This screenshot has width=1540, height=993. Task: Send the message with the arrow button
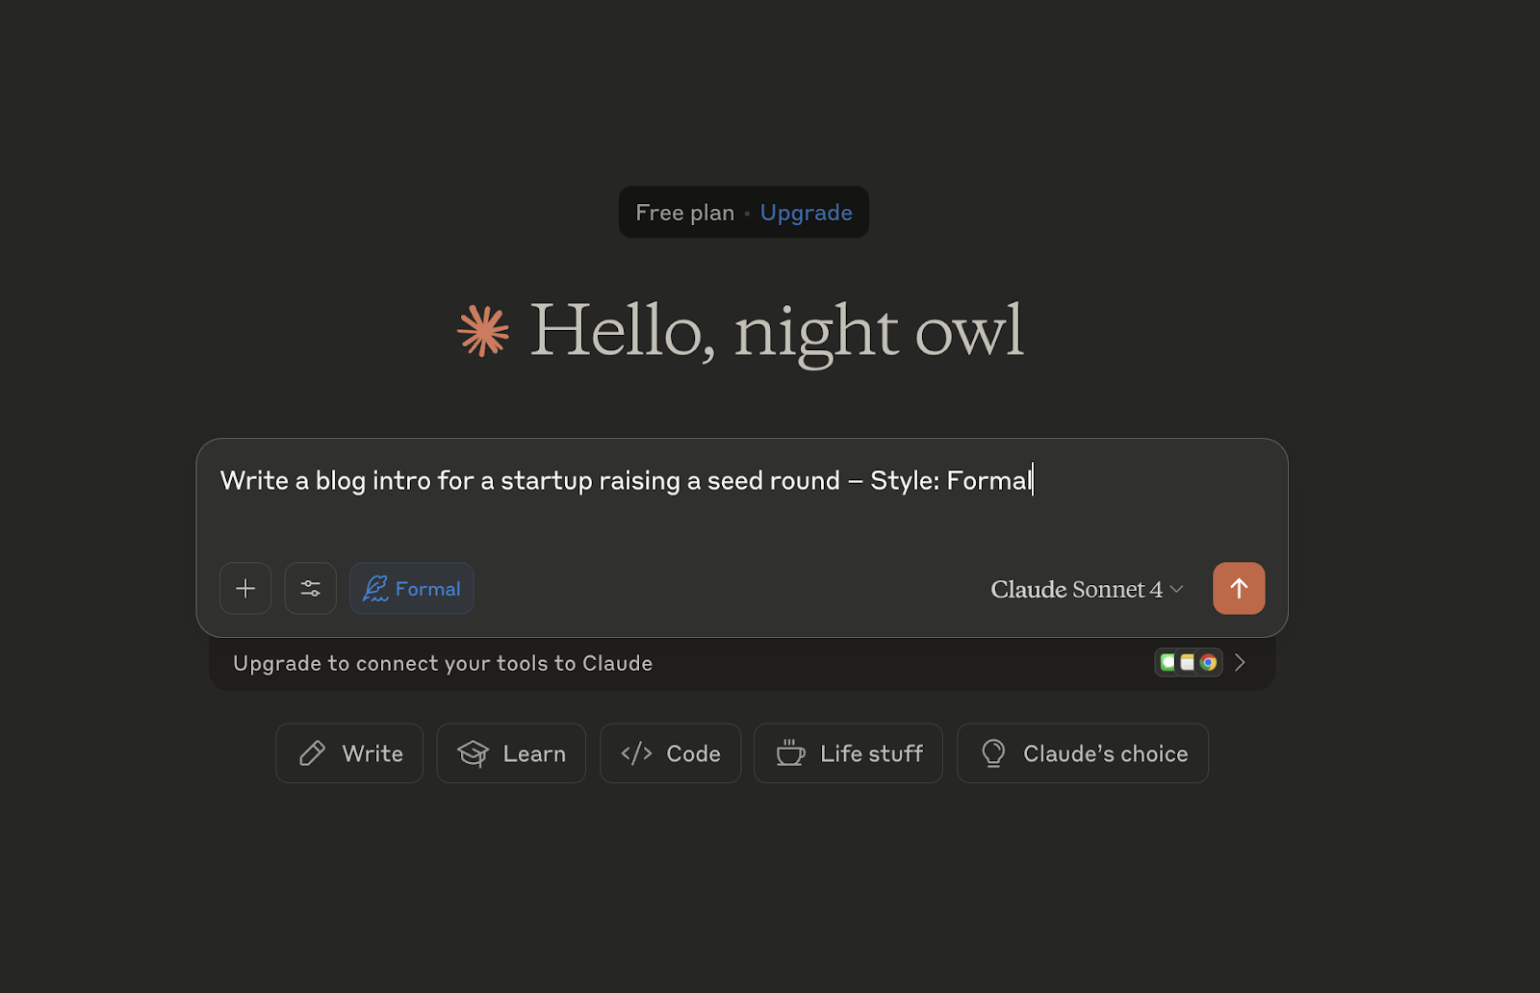tap(1239, 588)
